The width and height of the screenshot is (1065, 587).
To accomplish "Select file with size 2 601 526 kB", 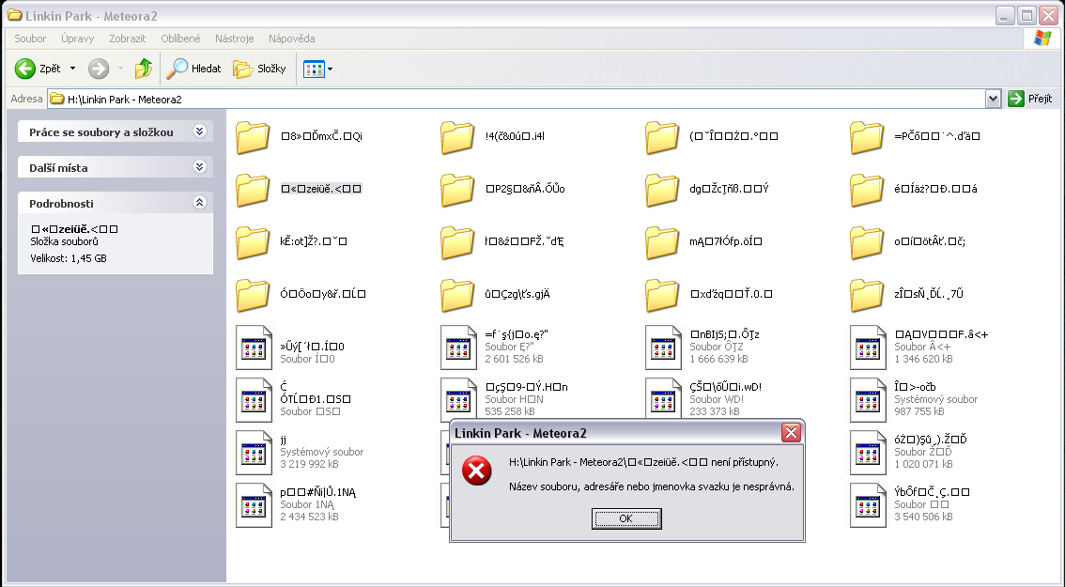I will pos(458,348).
